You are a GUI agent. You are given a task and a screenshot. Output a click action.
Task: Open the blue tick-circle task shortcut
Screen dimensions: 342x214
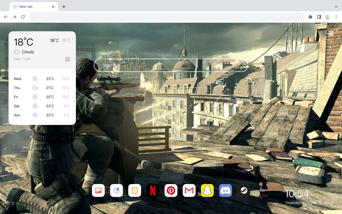tap(116, 190)
